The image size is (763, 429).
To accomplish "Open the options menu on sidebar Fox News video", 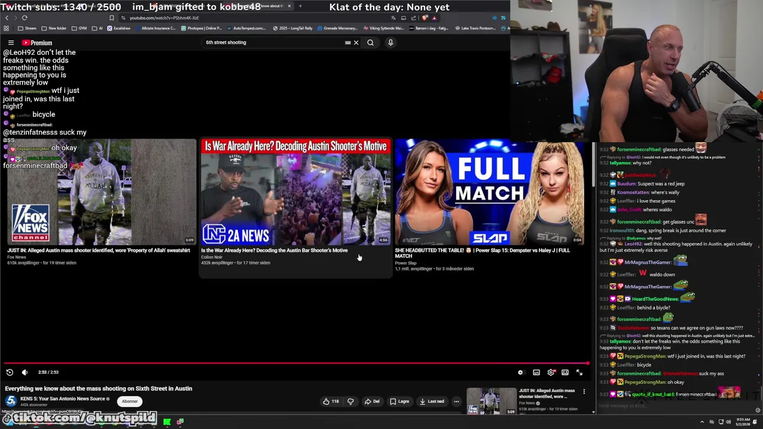I will 584,391.
